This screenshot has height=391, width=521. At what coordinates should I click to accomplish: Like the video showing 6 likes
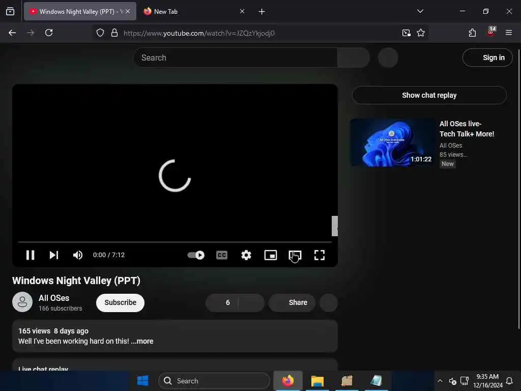(x=222, y=302)
